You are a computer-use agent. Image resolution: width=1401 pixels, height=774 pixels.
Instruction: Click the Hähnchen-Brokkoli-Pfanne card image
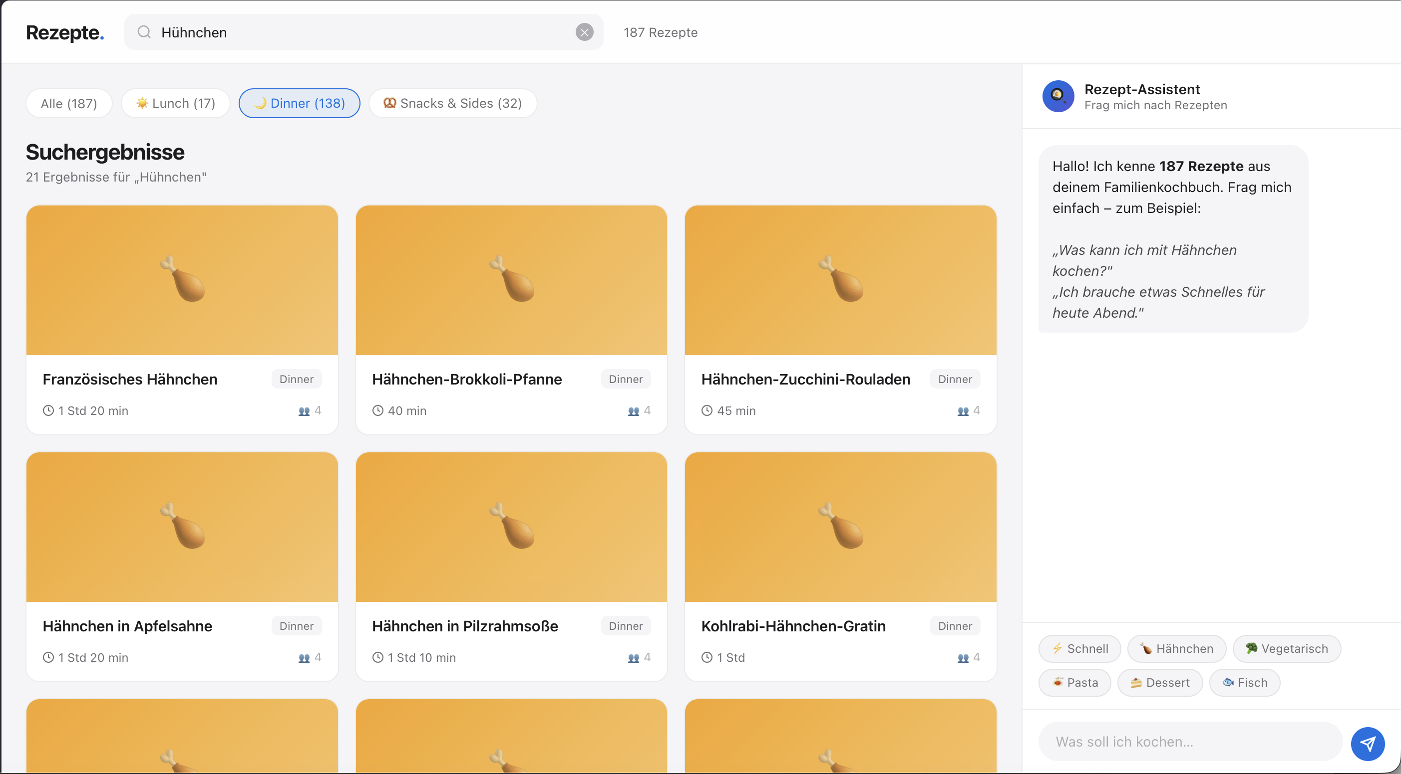click(511, 280)
